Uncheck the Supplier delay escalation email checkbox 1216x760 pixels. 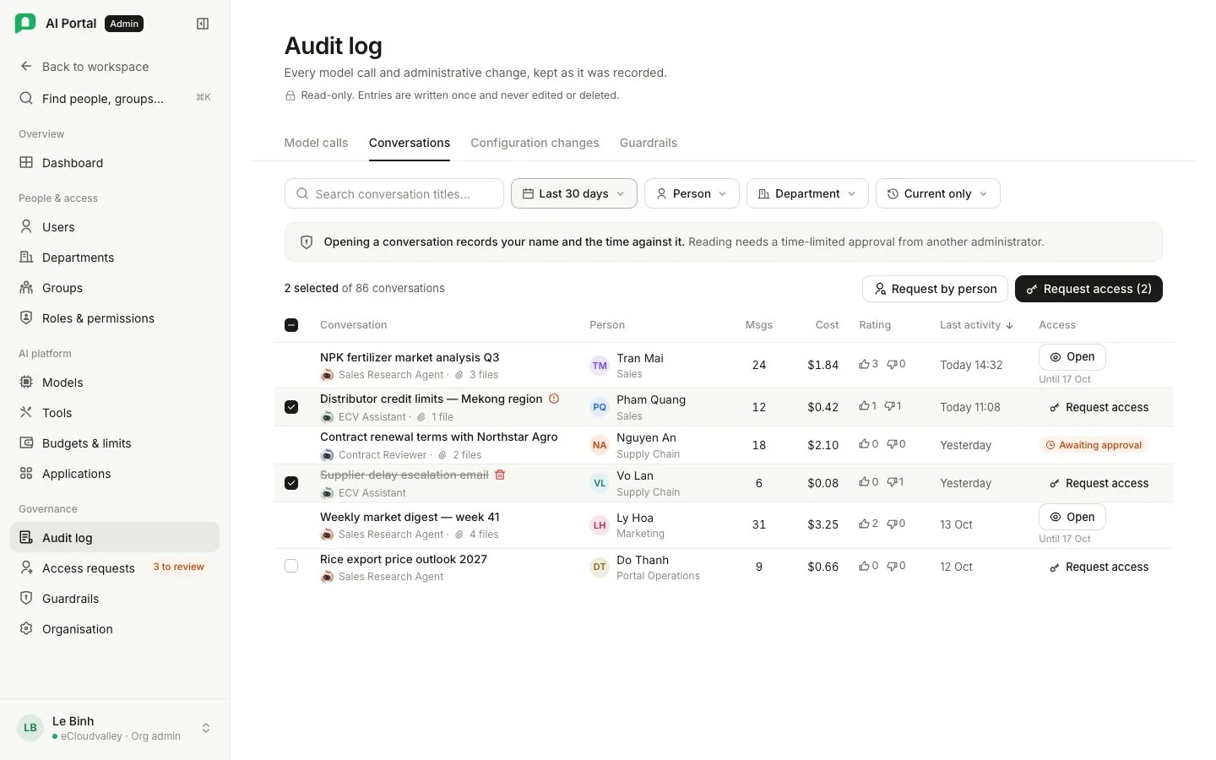coord(291,483)
